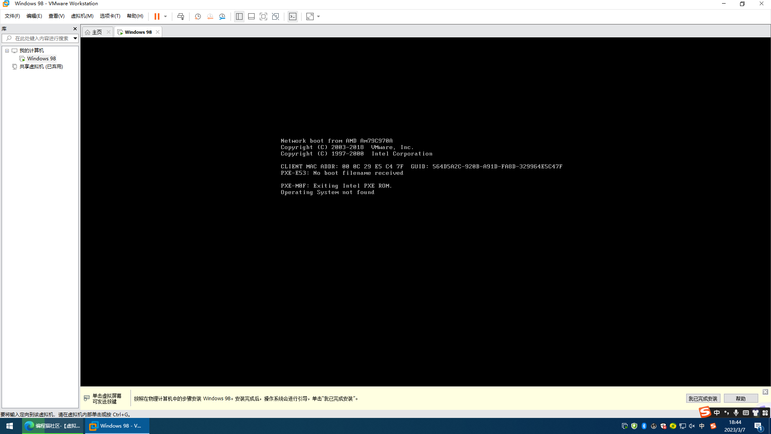This screenshot has width=771, height=434.
Task: Close the Windows 98 tab
Action: coord(157,32)
